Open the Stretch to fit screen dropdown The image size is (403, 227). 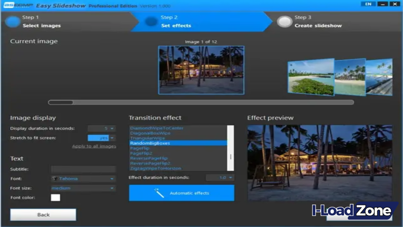[112, 137]
